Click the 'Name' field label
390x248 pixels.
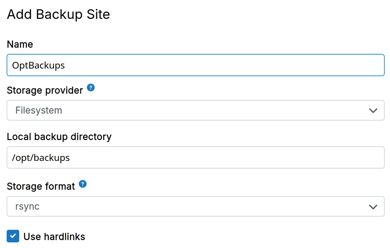[20, 44]
